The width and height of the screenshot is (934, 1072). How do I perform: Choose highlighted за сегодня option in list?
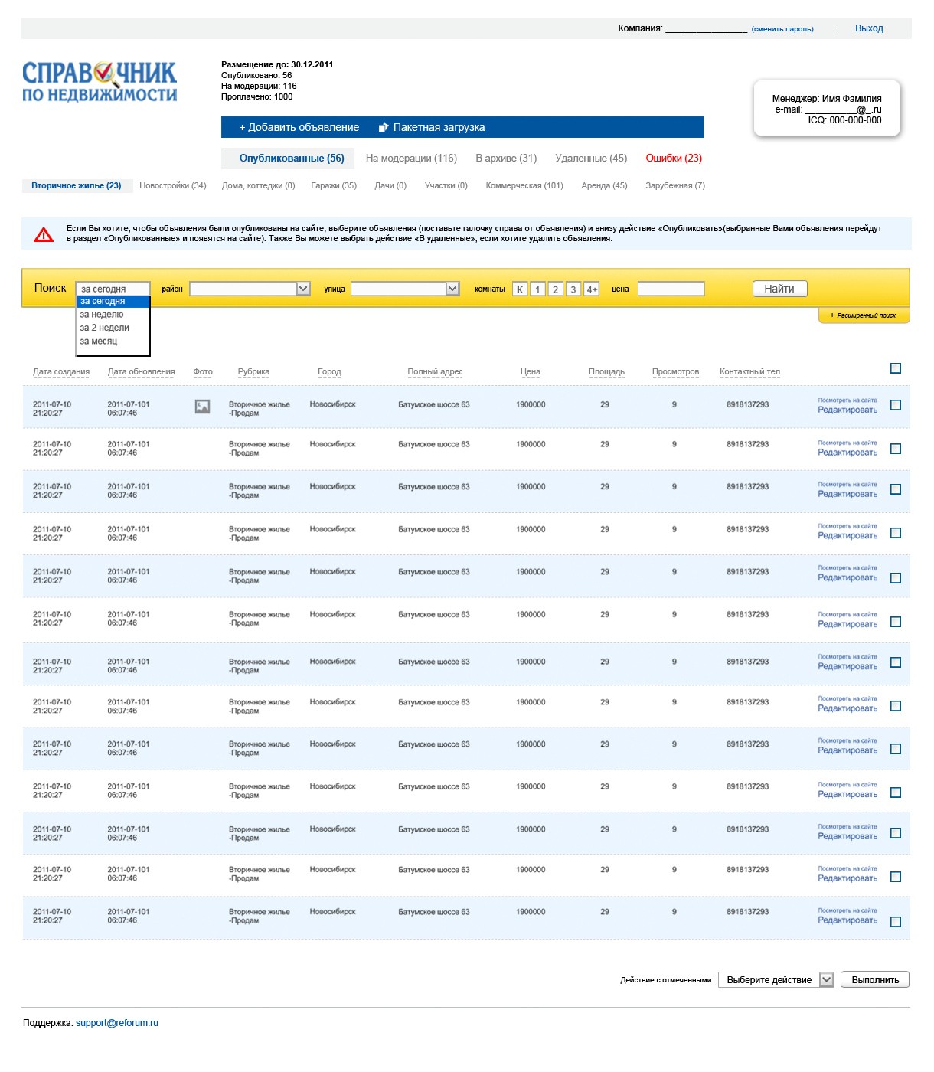tap(113, 302)
